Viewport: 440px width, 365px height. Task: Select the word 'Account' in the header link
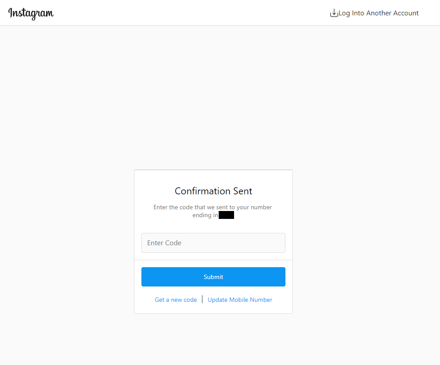click(x=406, y=13)
